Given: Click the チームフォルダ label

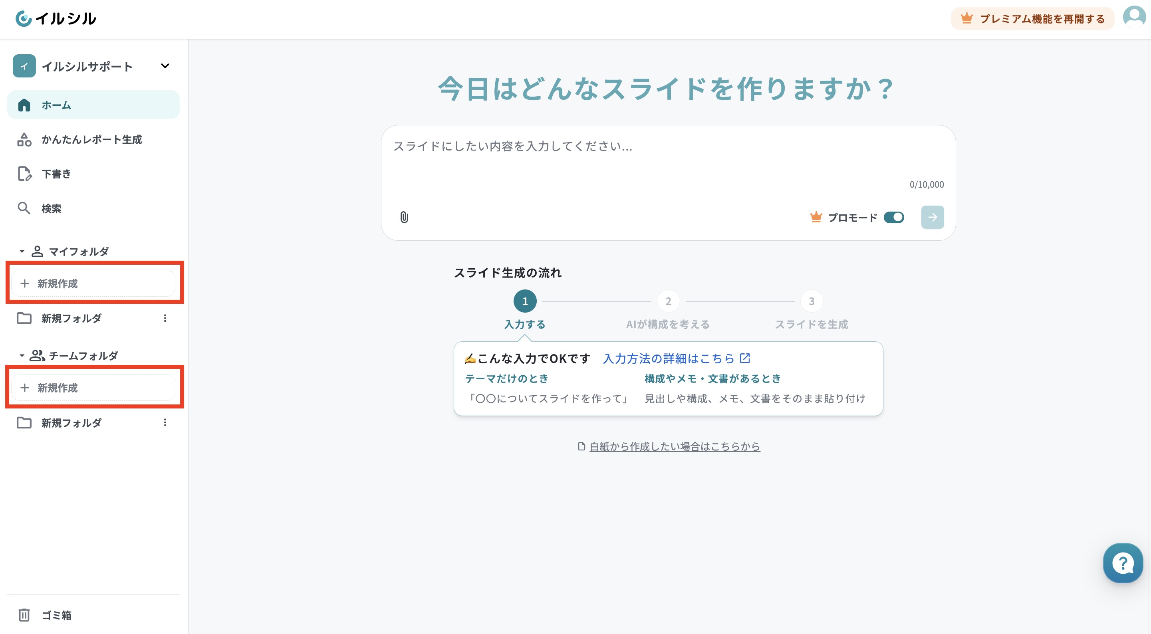Looking at the screenshot, I should [x=83, y=356].
